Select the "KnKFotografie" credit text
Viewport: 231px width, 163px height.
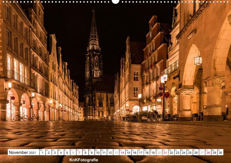pyautogui.click(x=84, y=160)
